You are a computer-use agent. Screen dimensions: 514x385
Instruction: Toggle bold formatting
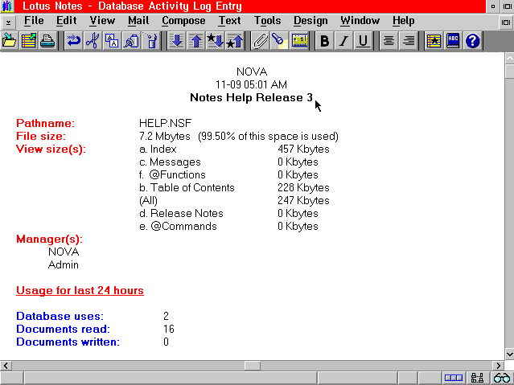pos(324,41)
